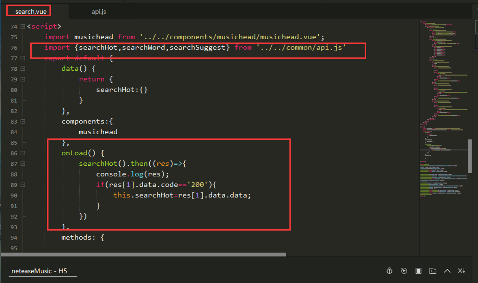This screenshot has height=283, width=478.
Task: Click the vertical scrollbar thumb beside minimap
Action: click(x=470, y=156)
